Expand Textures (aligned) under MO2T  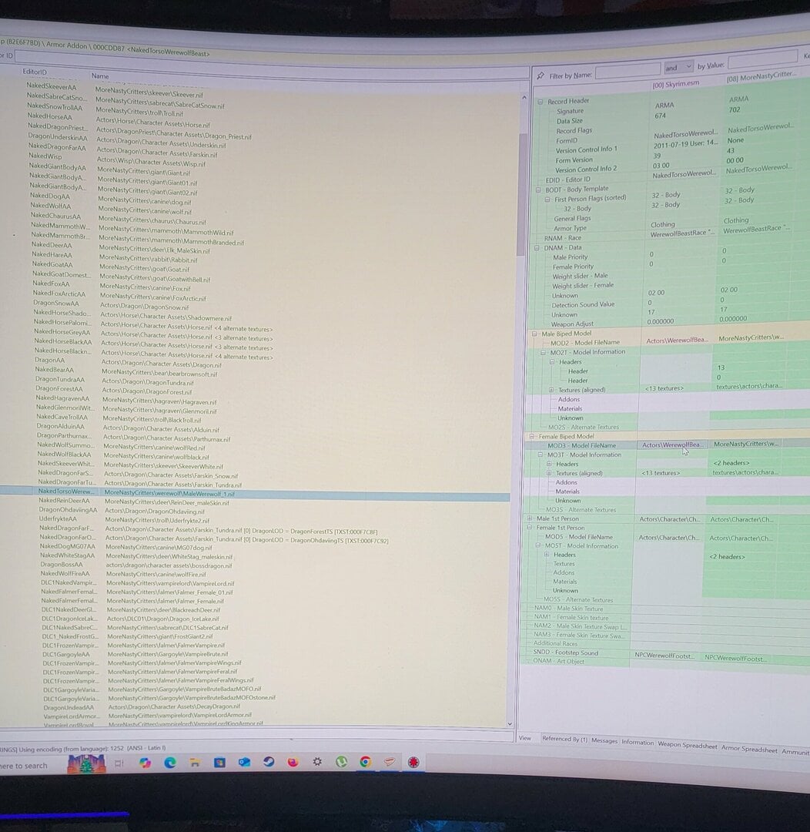(x=551, y=390)
